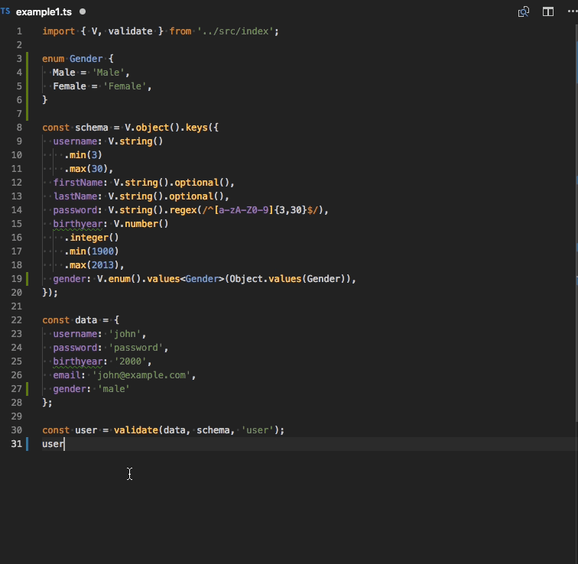The height and width of the screenshot is (564, 578).
Task: Click the 'Female' string value on line 5
Action: tap(125, 86)
